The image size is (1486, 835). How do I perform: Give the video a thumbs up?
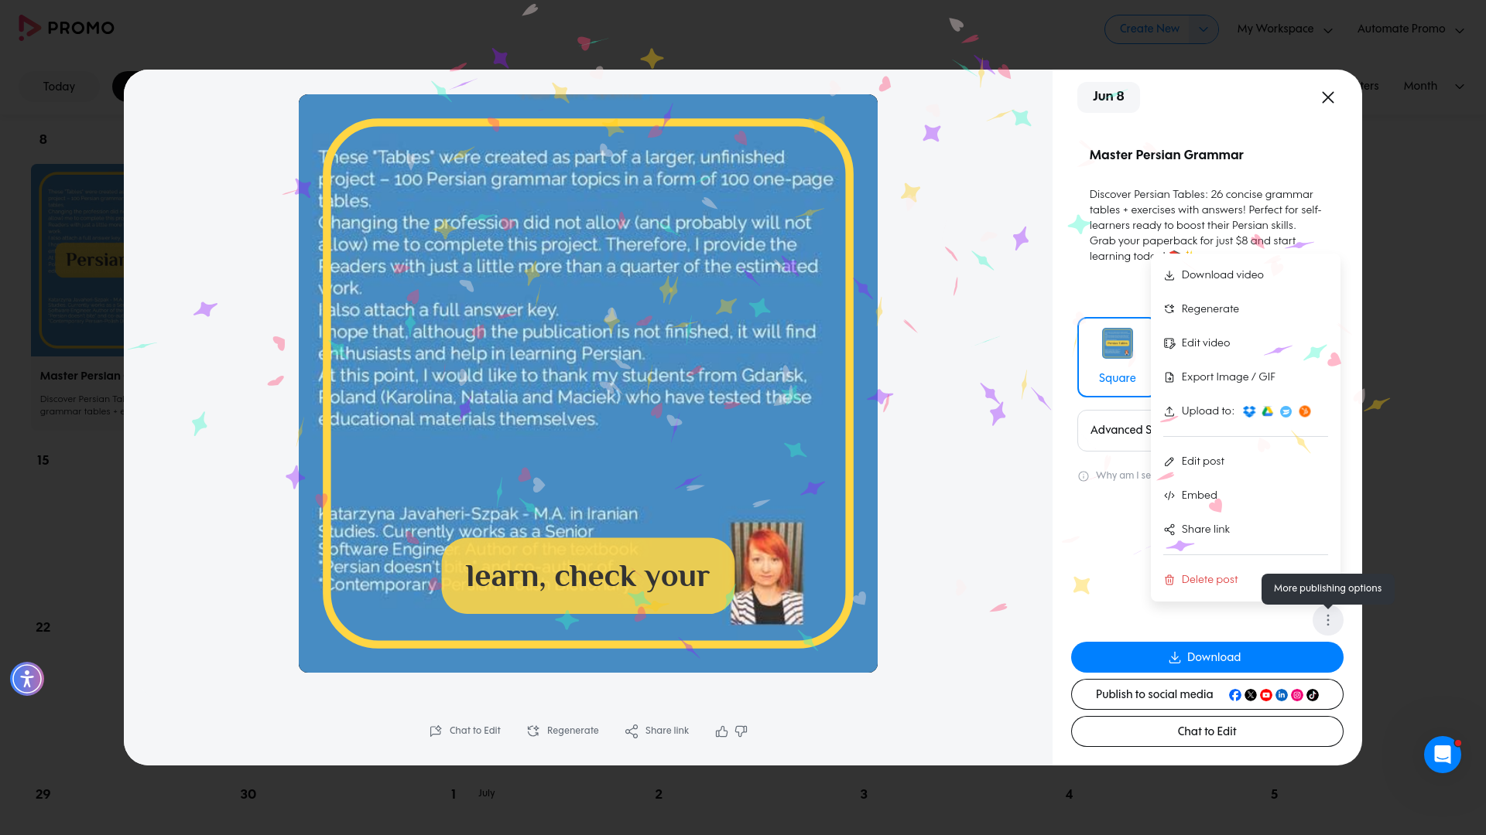pos(721,731)
